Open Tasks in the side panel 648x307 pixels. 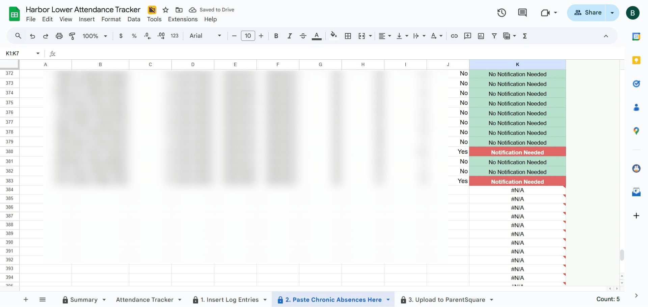(x=636, y=84)
